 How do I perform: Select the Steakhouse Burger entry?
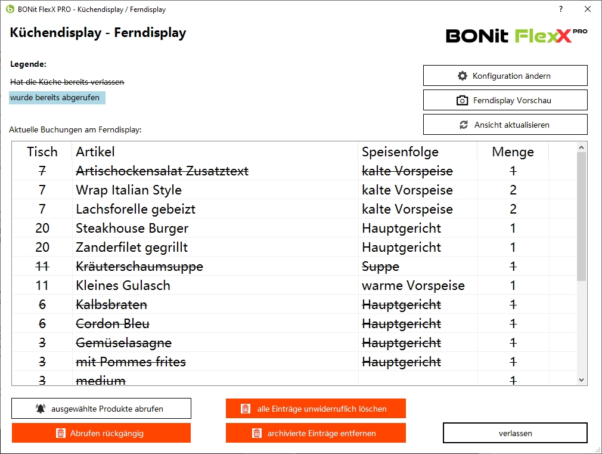[x=132, y=228]
